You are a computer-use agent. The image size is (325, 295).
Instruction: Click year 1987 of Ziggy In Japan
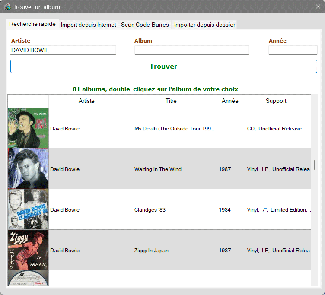pyautogui.click(x=225, y=251)
